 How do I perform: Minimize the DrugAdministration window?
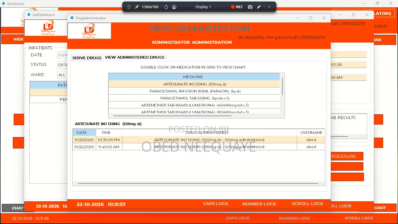[297, 18]
